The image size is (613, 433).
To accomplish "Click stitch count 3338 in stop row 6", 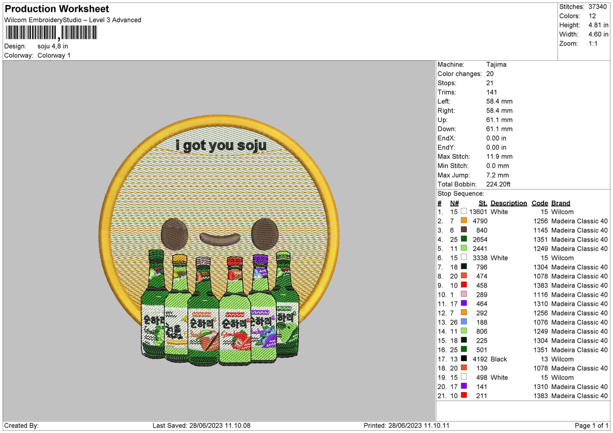I will tap(480, 258).
